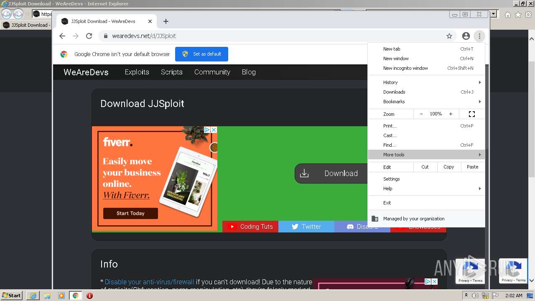Click Fiverr advertisement image
535x301 pixels.
pyautogui.click(x=155, y=179)
